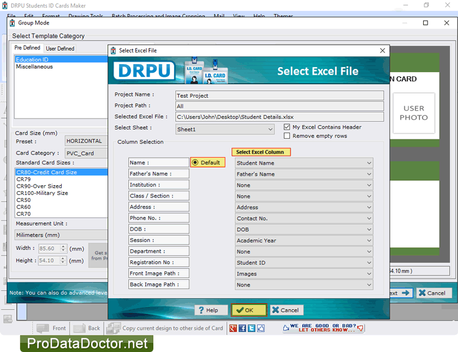Click Cancel in the Group Mode window
Viewport: 458px width, 352px height.
point(434,293)
